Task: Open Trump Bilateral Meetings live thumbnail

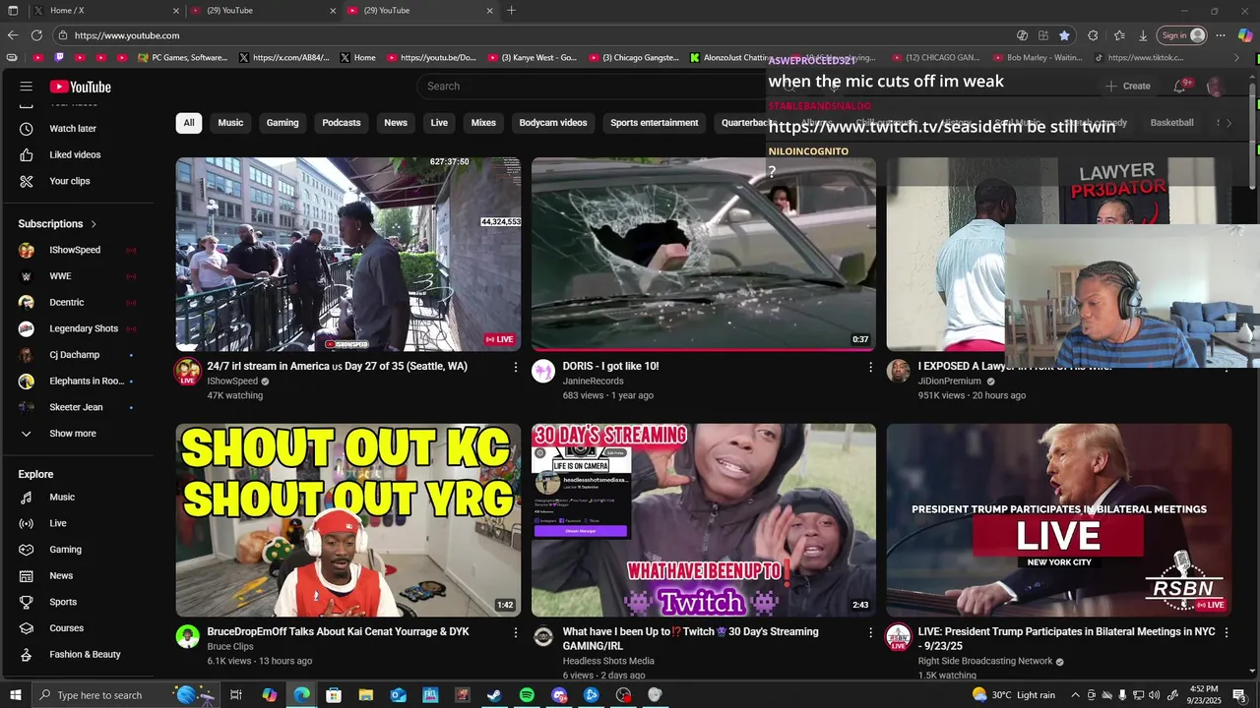Action: pos(1058,520)
